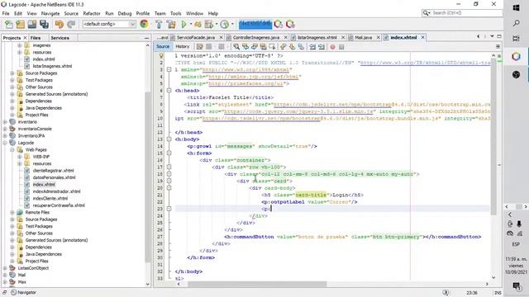Click the Redo toolbar icon
Screen dimensions: 529x297
coord(71,24)
